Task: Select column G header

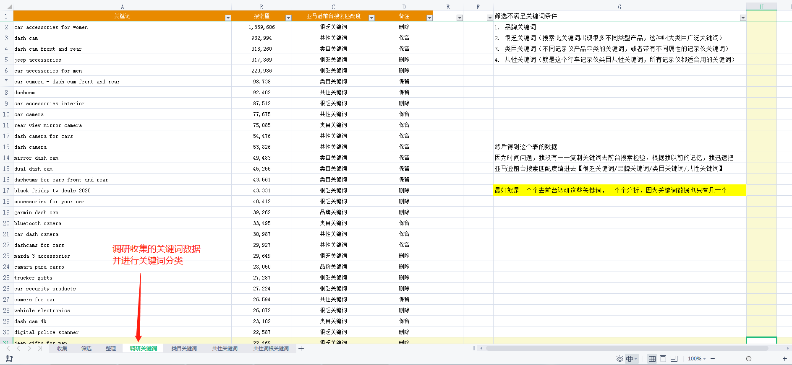Action: tap(619, 7)
